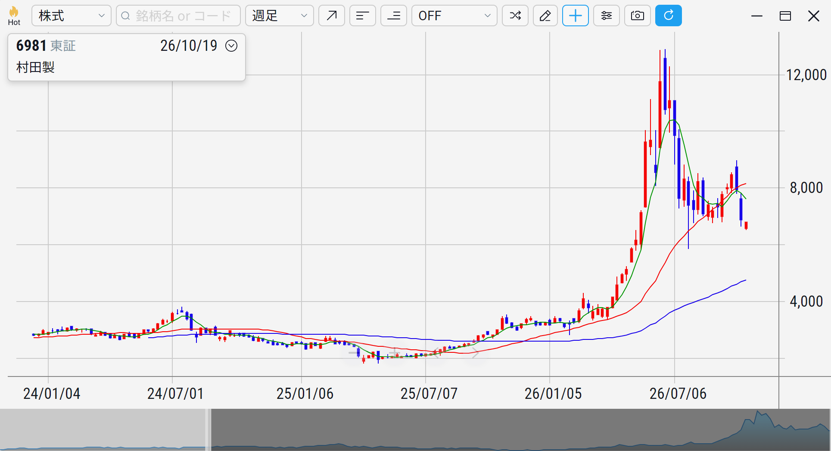831x451 pixels.
Task: Click the Hot flame icon
Action: [14, 16]
